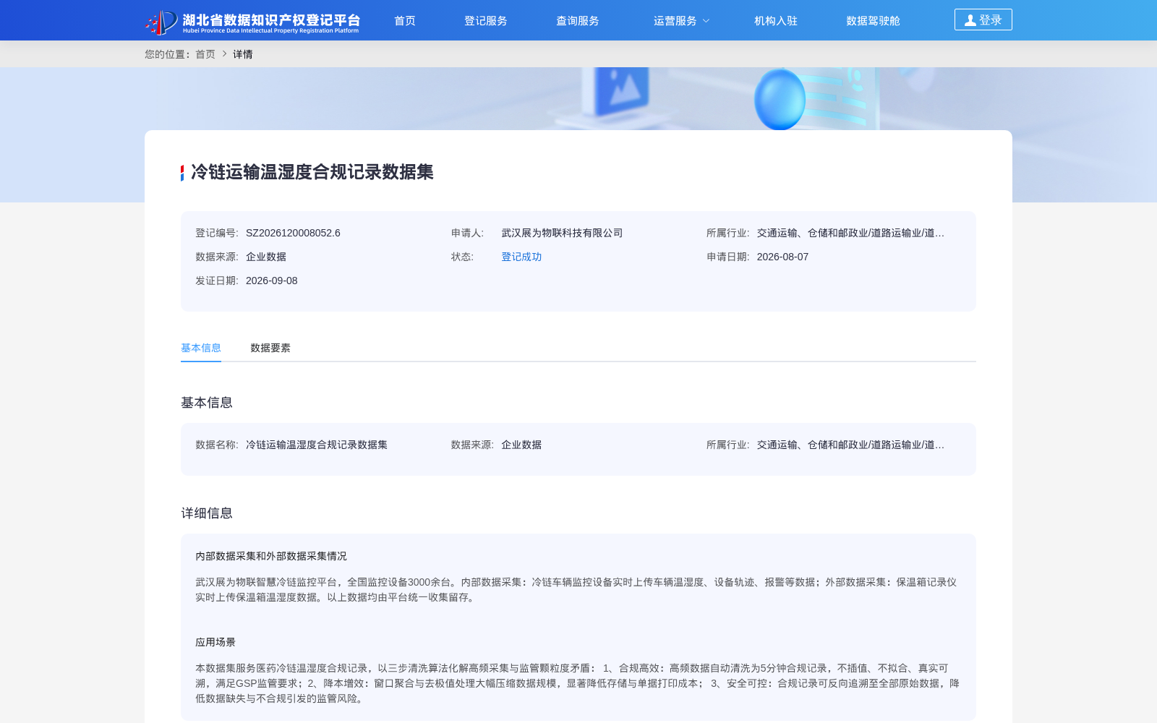Click 详情 in the breadcrumb
Viewport: 1157px width, 723px height.
click(243, 54)
